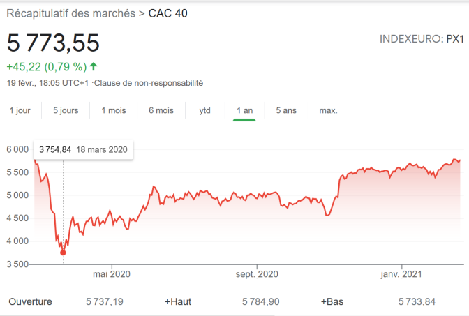Open Récapitulatif des marchés breadcrumb link
The width and height of the screenshot is (469, 316).
click(x=71, y=13)
